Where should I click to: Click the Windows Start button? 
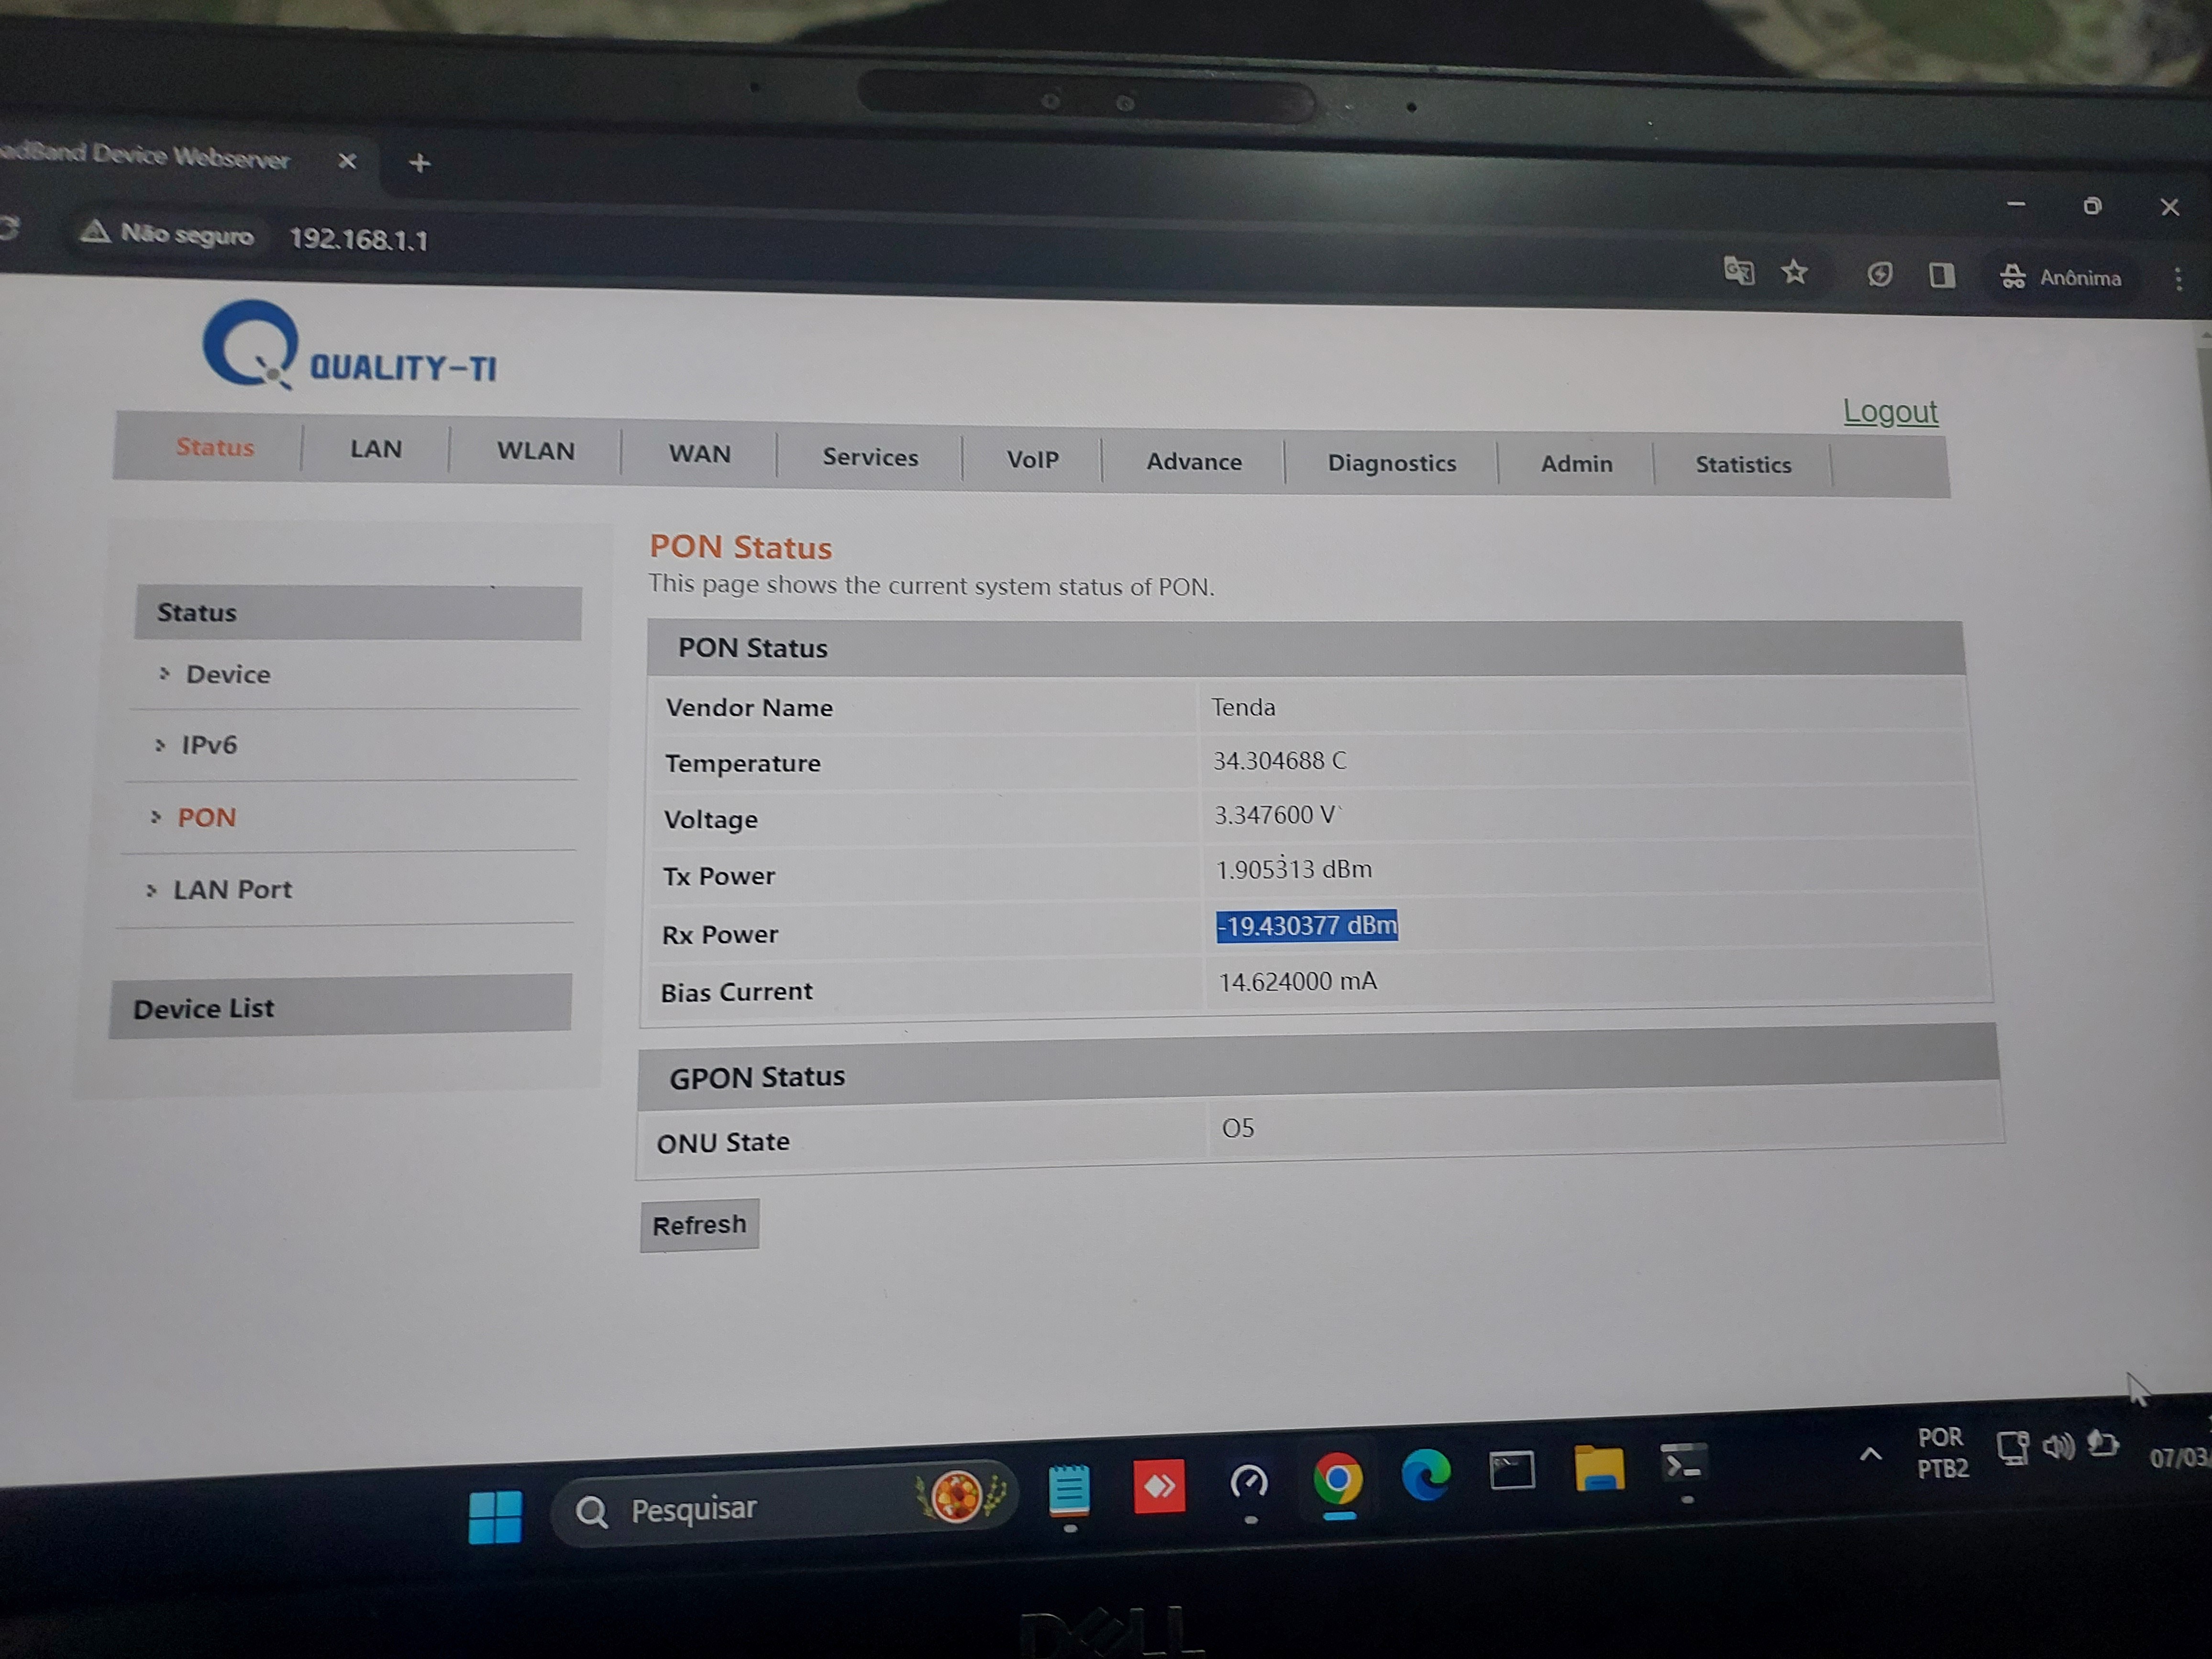[x=495, y=1516]
